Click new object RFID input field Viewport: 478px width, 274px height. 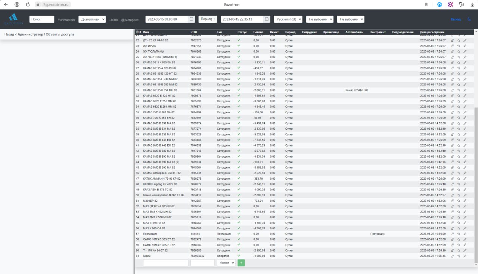pyautogui.click(x=202, y=263)
